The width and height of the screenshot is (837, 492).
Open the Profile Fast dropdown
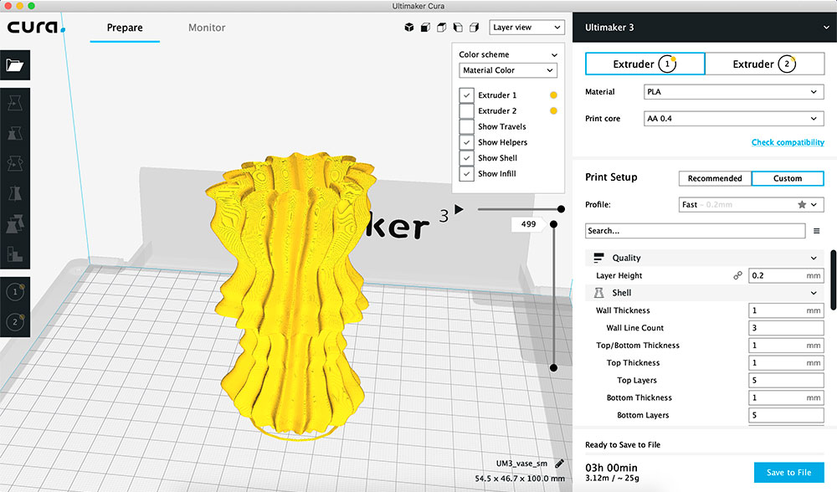point(751,204)
